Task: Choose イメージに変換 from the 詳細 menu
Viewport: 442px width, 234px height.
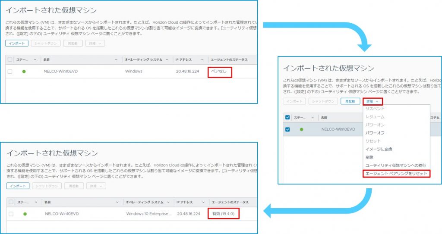Action: 379,149
